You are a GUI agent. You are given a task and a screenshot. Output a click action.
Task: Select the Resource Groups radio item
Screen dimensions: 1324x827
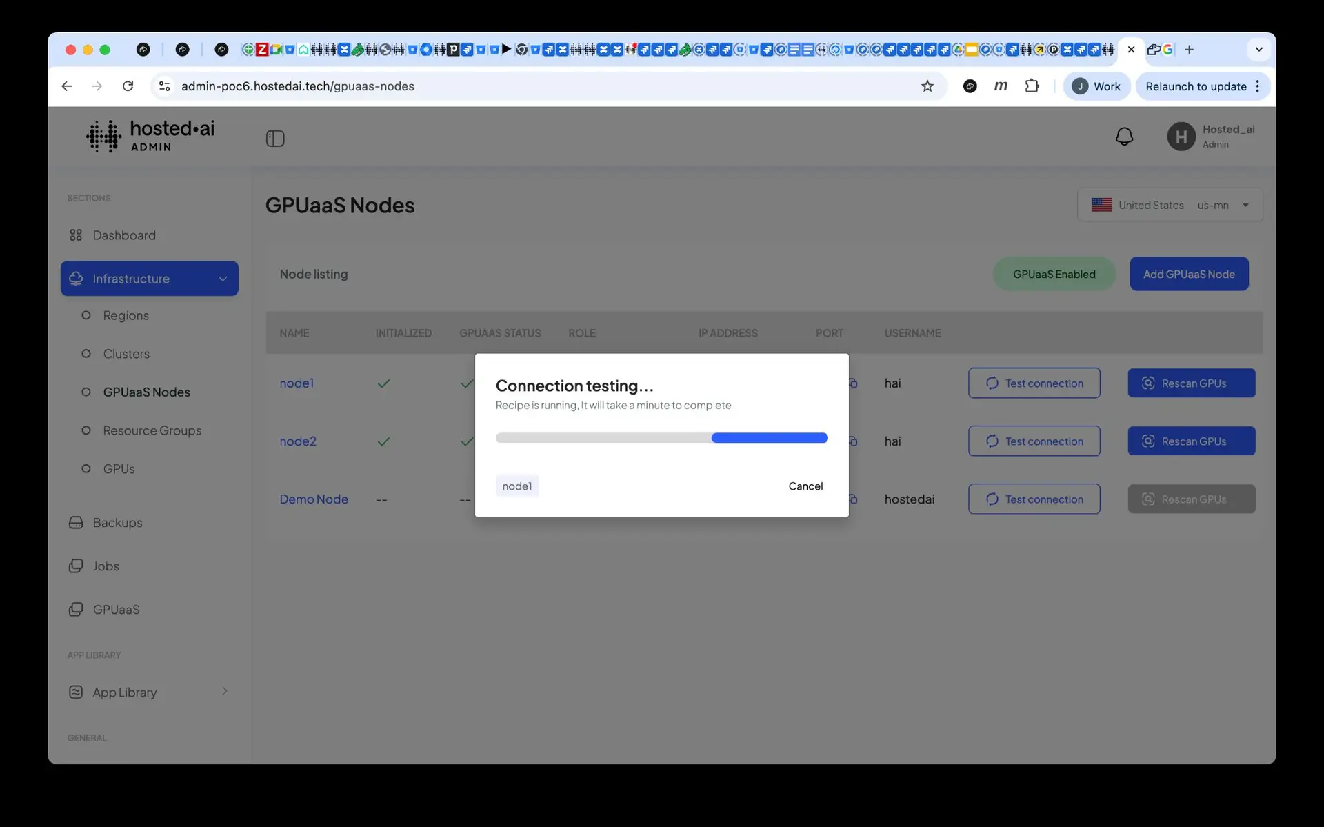[86, 430]
